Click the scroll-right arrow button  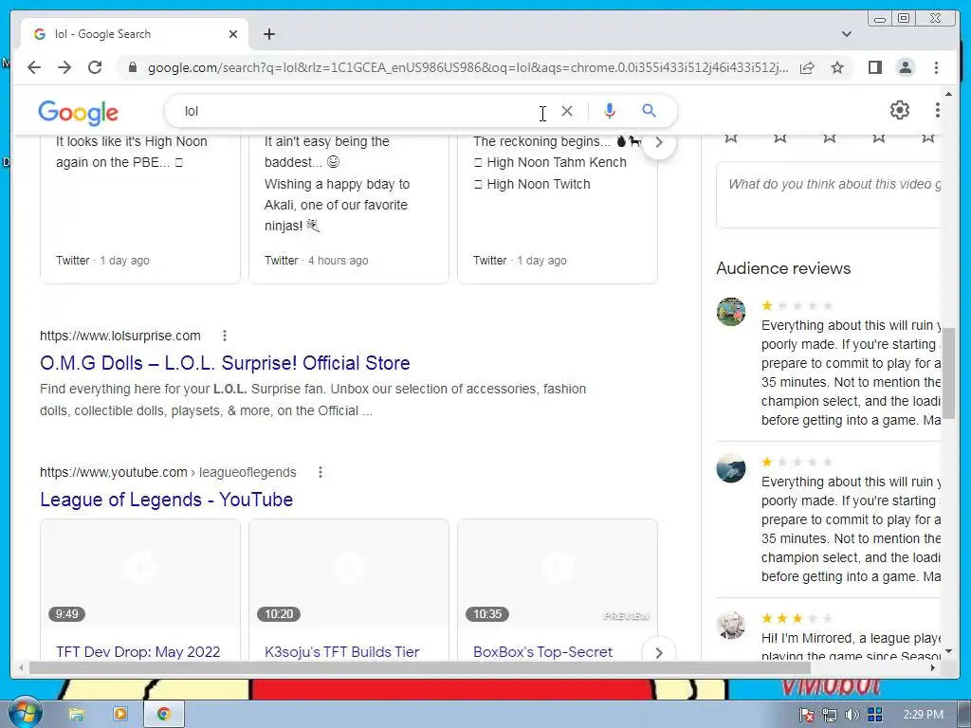[933, 668]
